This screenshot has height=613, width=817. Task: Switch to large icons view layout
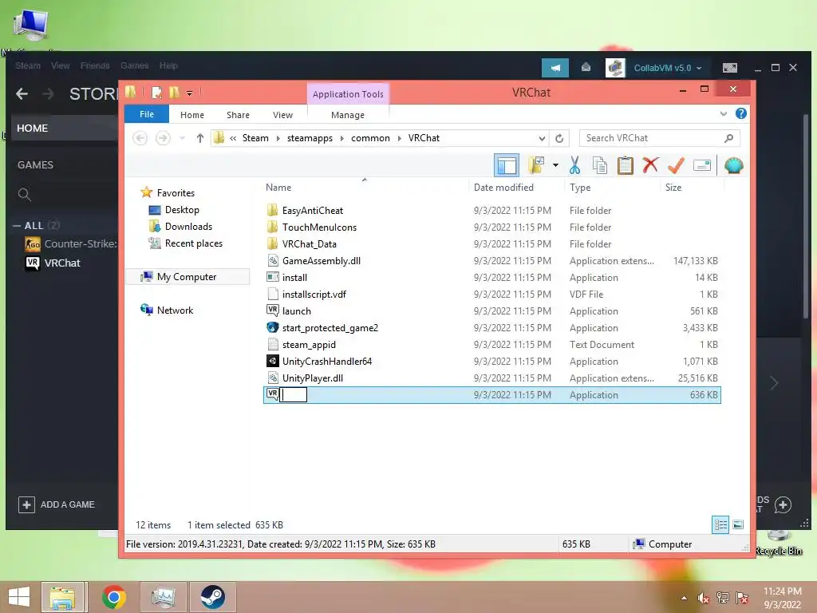[x=738, y=525]
